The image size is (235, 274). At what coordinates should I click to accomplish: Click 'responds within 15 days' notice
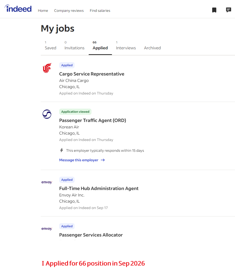105,150
